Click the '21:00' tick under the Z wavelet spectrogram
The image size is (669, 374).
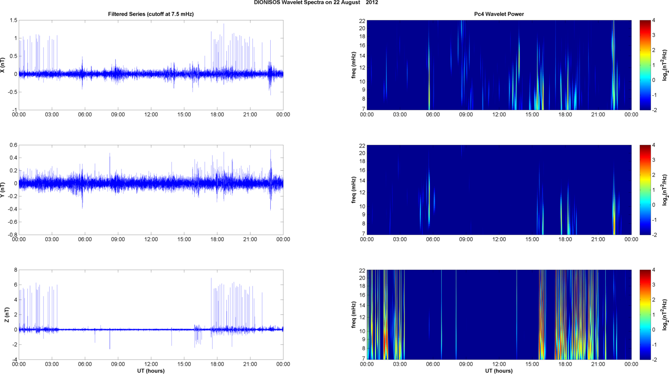pyautogui.click(x=598, y=364)
